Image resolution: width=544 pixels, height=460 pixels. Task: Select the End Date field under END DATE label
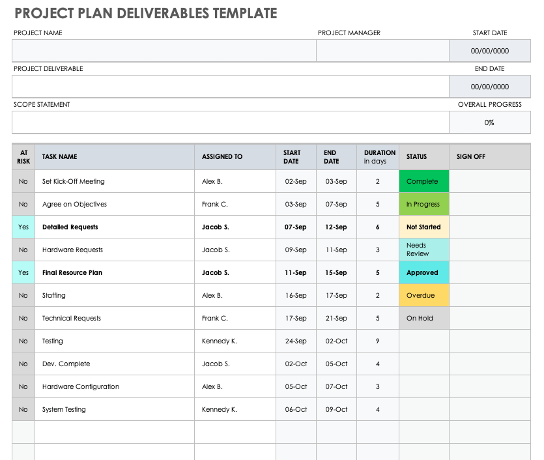point(490,87)
